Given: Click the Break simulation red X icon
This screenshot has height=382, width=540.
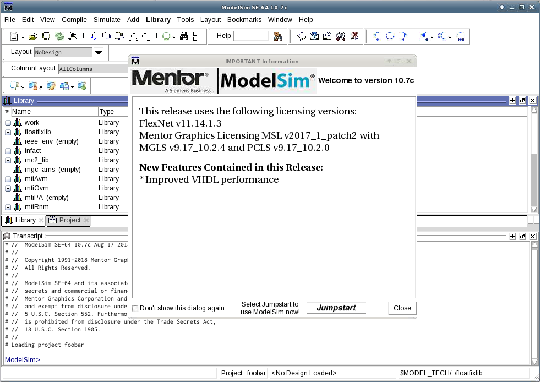Looking at the screenshot, I should [x=354, y=36].
